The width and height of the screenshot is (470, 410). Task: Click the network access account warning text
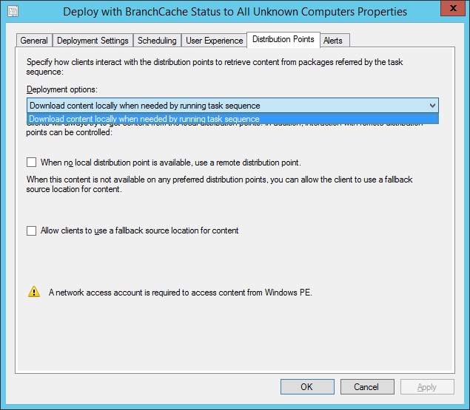(x=181, y=293)
